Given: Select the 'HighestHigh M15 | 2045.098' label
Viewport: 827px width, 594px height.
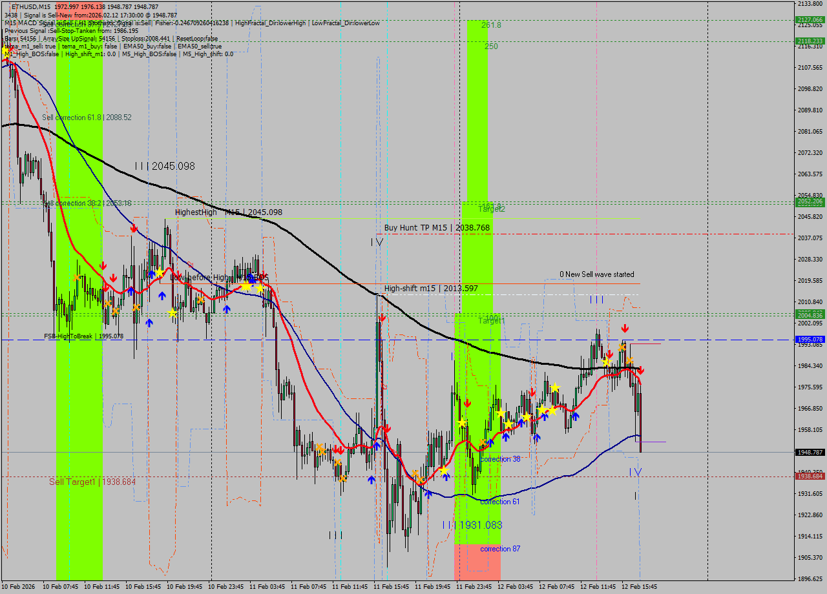Looking at the screenshot, I should pyautogui.click(x=228, y=212).
